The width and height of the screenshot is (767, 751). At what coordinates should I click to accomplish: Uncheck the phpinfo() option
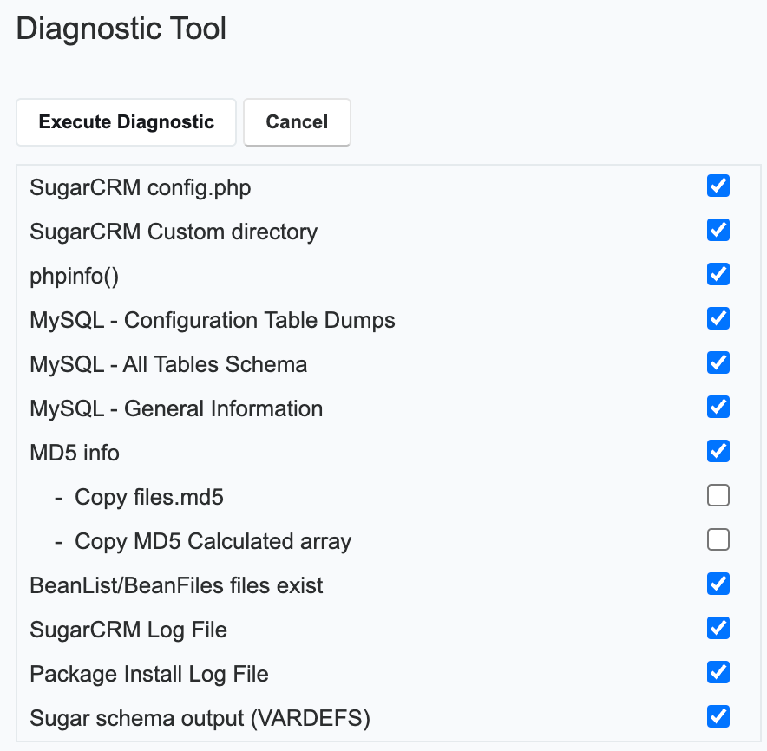coord(718,274)
